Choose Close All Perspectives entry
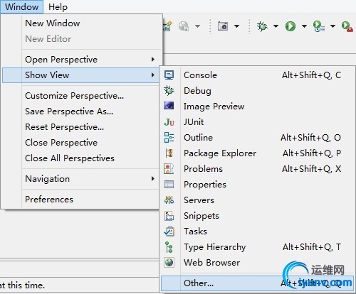 [x=80, y=158]
